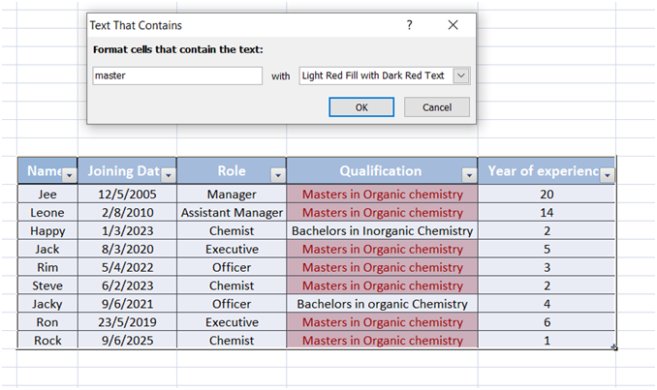Confirm formatting with the OK button
Screen dimensions: 657x390
click(x=361, y=107)
